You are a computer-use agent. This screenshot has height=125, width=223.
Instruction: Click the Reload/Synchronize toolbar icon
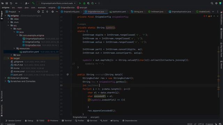[11, 3]
